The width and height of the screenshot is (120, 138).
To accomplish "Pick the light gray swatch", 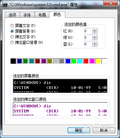I will (56, 61).
